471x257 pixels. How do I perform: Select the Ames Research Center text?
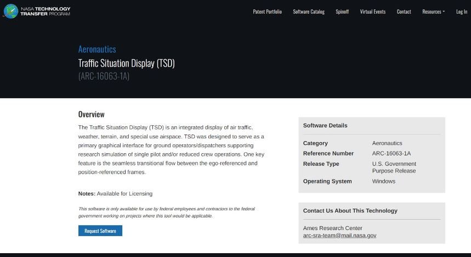tap(332, 228)
